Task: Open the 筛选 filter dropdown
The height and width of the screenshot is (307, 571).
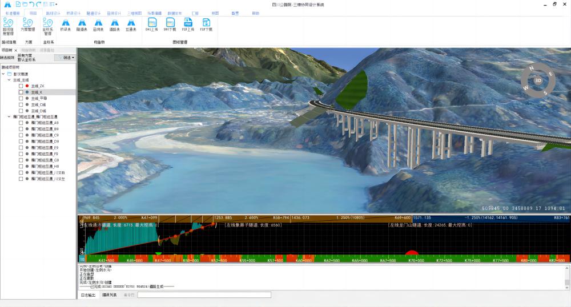Action: 65,58
